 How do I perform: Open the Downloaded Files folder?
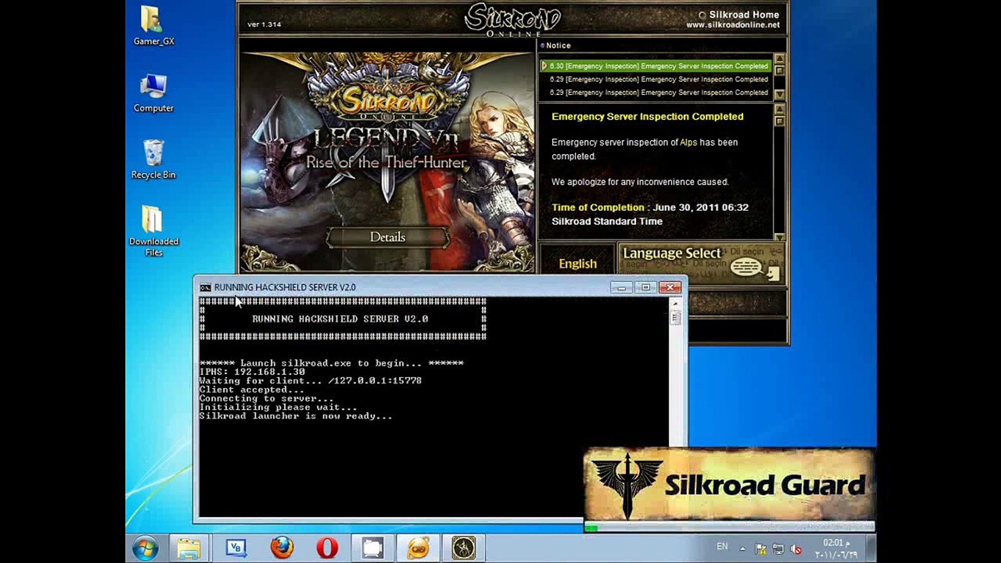point(153,231)
